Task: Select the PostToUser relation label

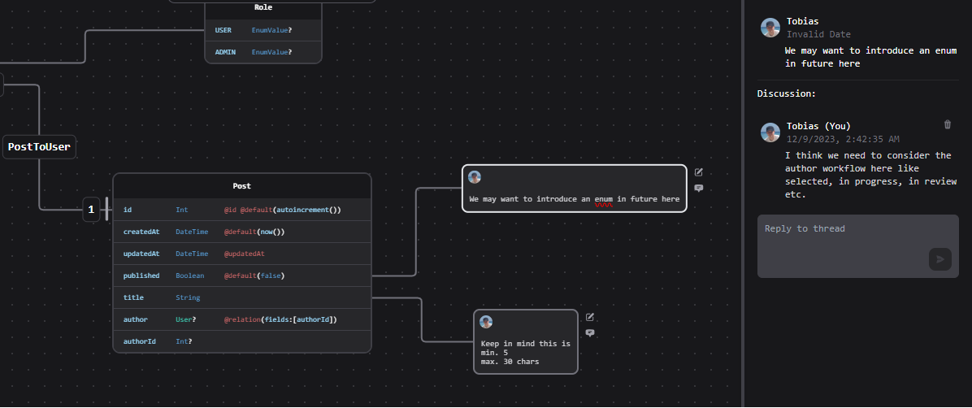Action: click(x=39, y=147)
